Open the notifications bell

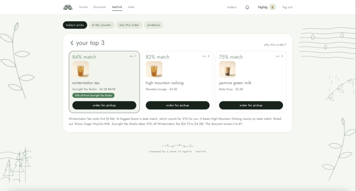point(247,7)
